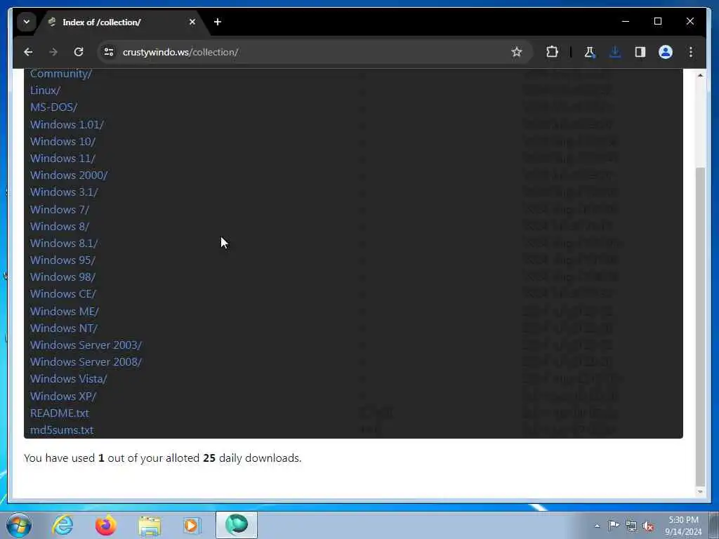Open the Community/ folder link
Screen dimensions: 719x539
tap(61, 73)
